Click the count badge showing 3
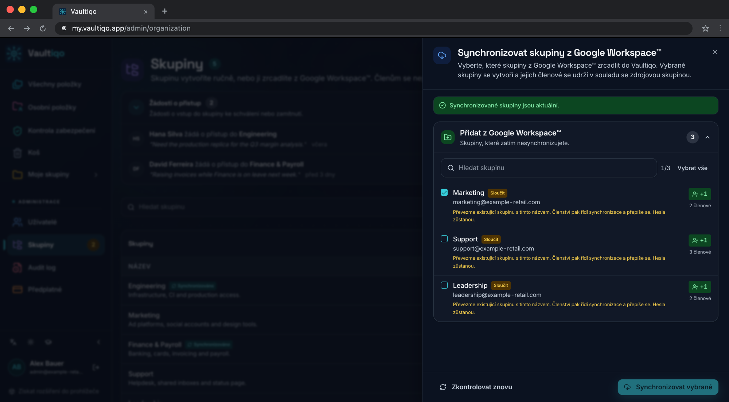The height and width of the screenshot is (402, 729). click(693, 137)
